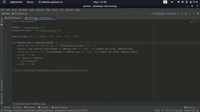This screenshot has width=200, height=112.
Task: Close the dnslookup-refactored.py tab
Action: 54,18
